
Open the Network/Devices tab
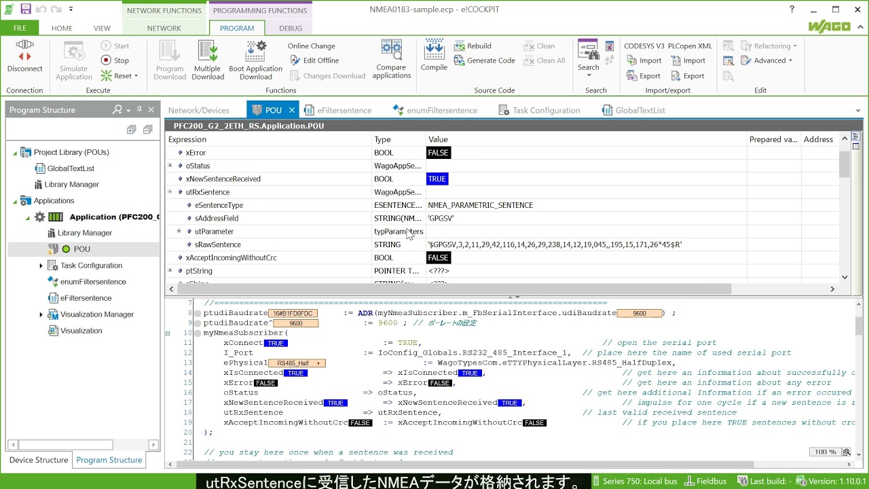tap(199, 110)
